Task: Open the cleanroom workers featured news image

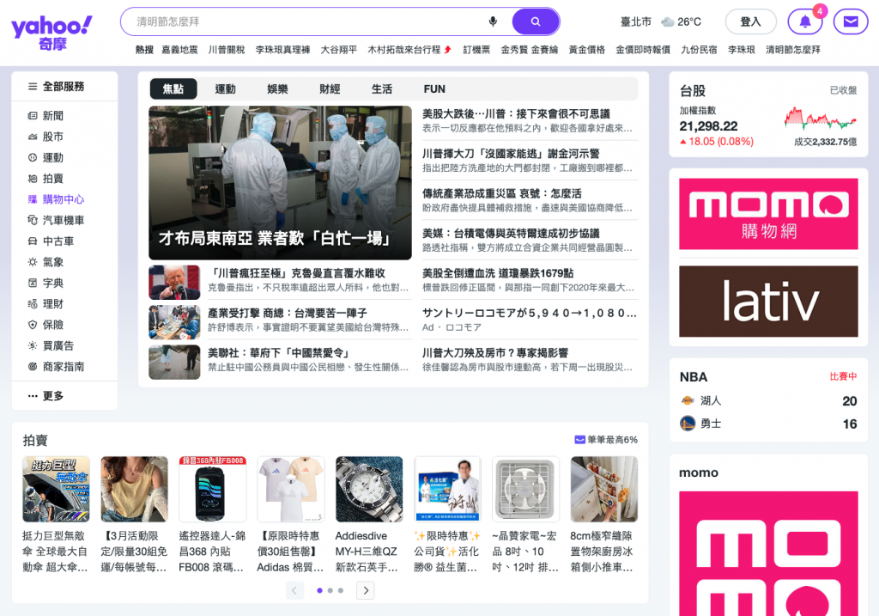Action: coord(281,182)
